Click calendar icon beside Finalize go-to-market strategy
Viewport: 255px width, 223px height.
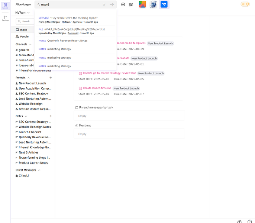(80, 73)
